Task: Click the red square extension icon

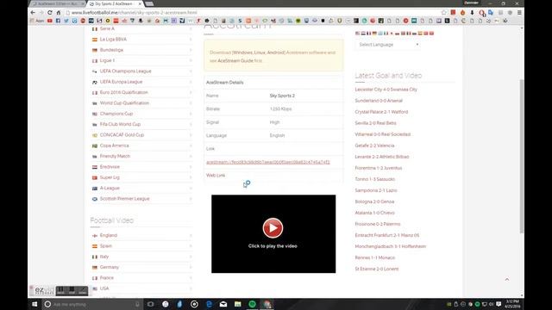Action: [453, 12]
